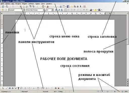Toggle Italic formatting
Image resolution: width=129 pixels, height=93 pixels.
coord(59,10)
